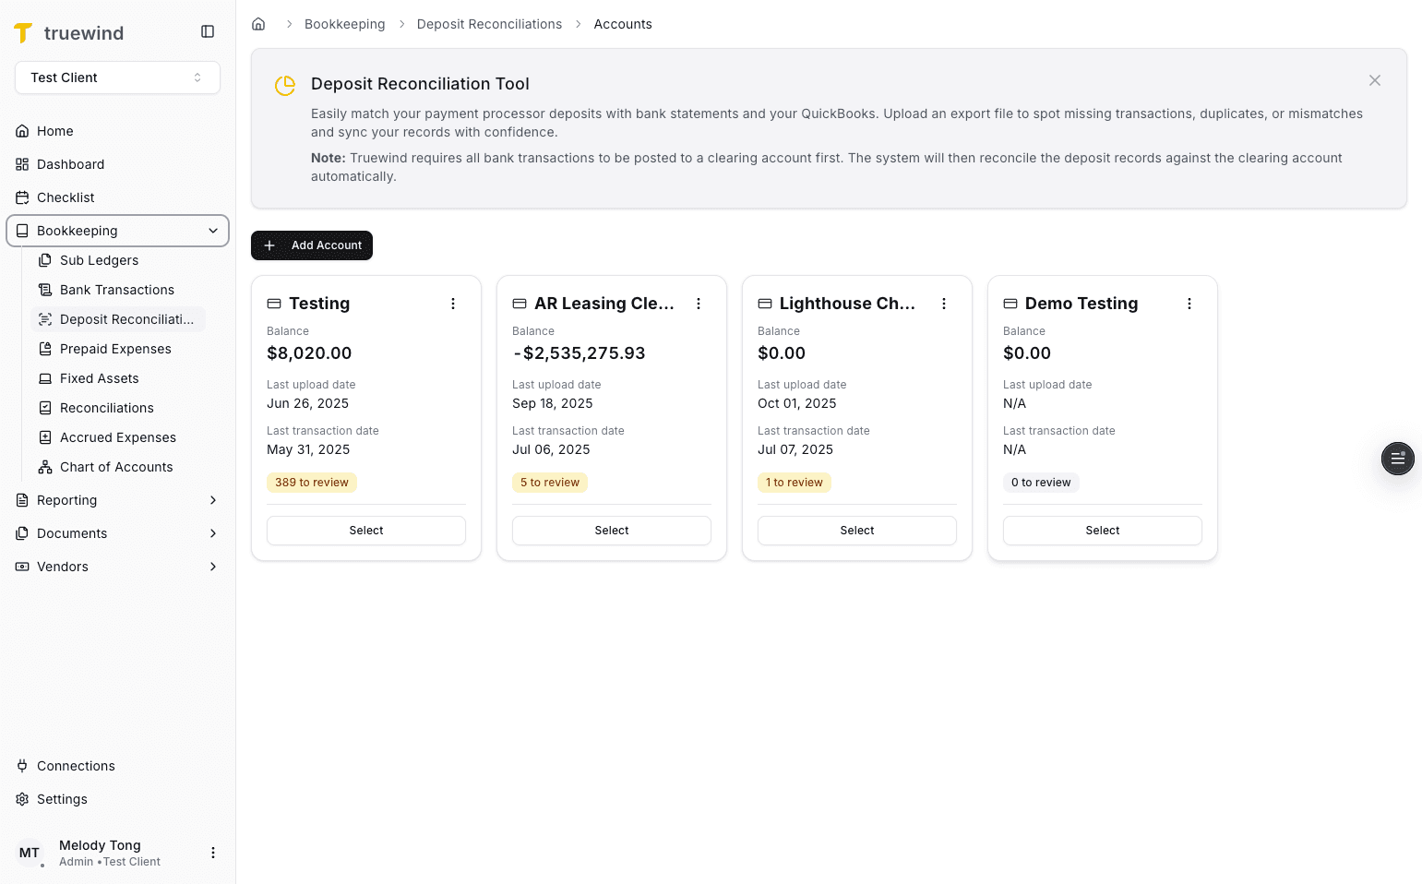Click the Settings gear in the sidebar
Image resolution: width=1422 pixels, height=884 pixels.
point(21,799)
